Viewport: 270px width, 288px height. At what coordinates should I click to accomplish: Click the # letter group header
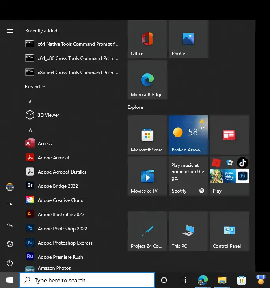[x=30, y=101]
